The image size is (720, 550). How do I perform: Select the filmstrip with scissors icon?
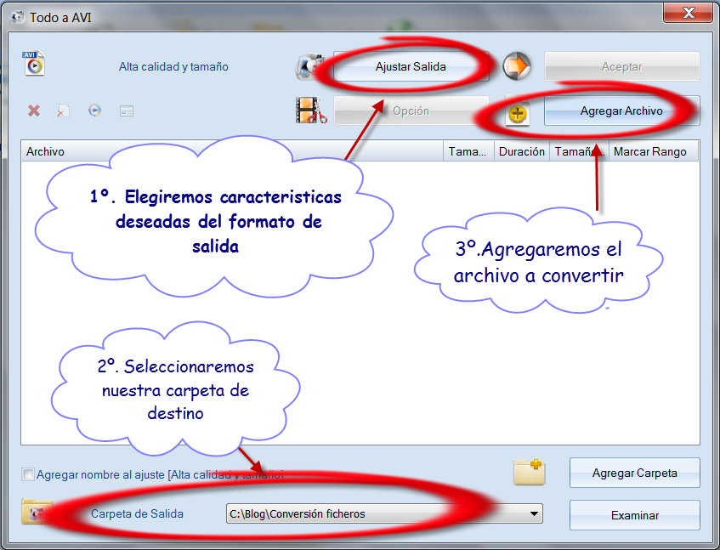pos(309,112)
